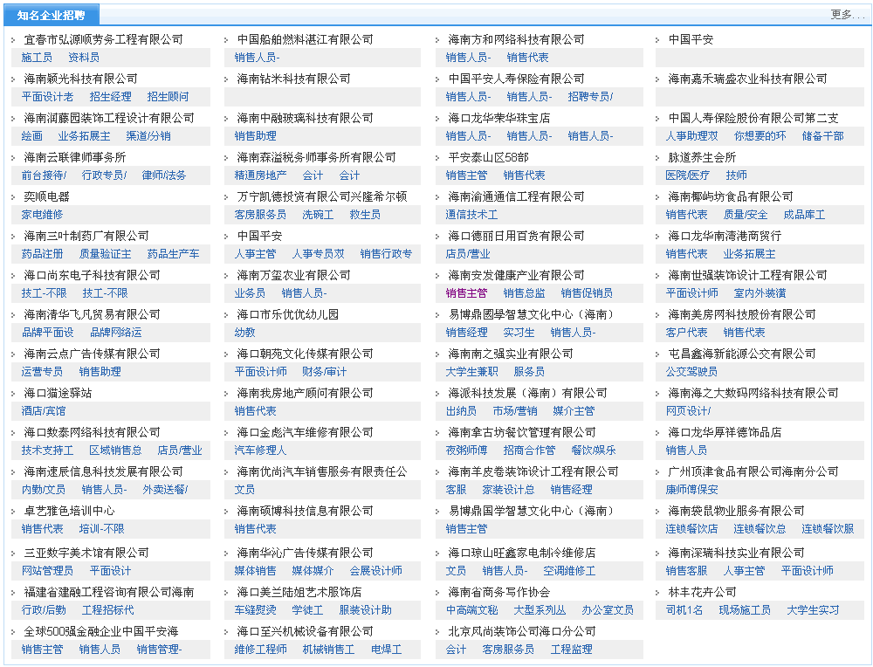Viewport: 873px width, 667px height.
Task: Open the 汽车修理人 job posting
Action: [x=260, y=450]
